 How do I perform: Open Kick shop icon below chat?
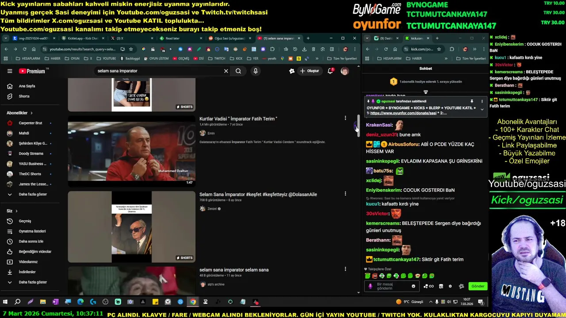coord(441,286)
